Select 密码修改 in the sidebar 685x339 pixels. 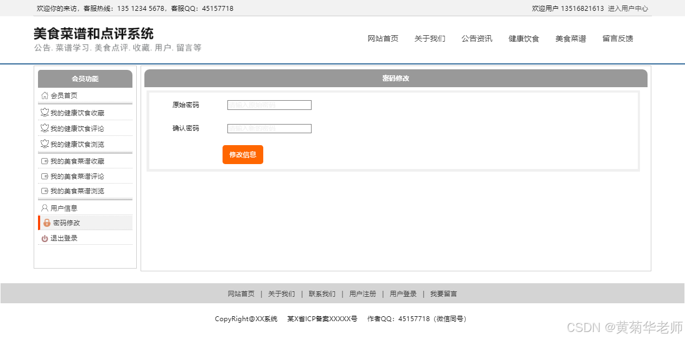click(85, 223)
